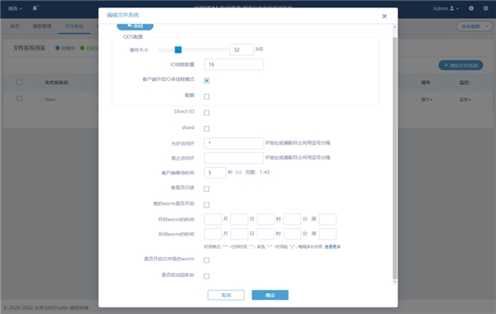
Task: Click the cache size MB input field showing 32
Action: [x=241, y=50]
